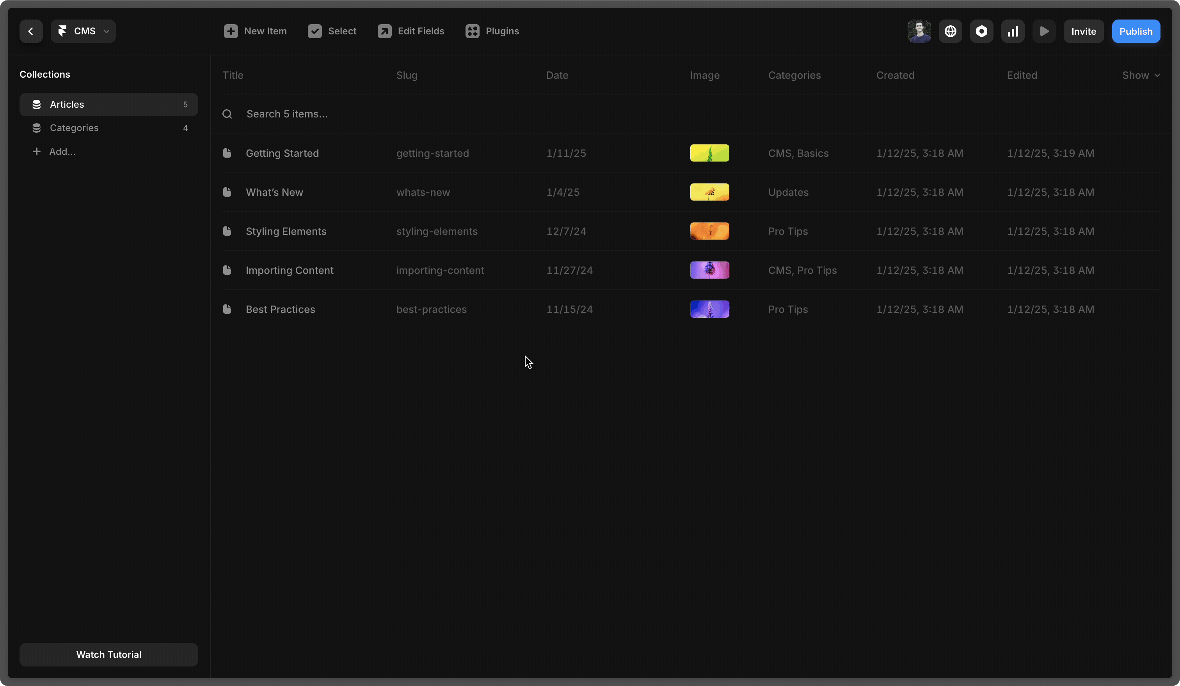Image resolution: width=1180 pixels, height=686 pixels.
Task: Toggle Select mode in toolbar
Action: (332, 31)
